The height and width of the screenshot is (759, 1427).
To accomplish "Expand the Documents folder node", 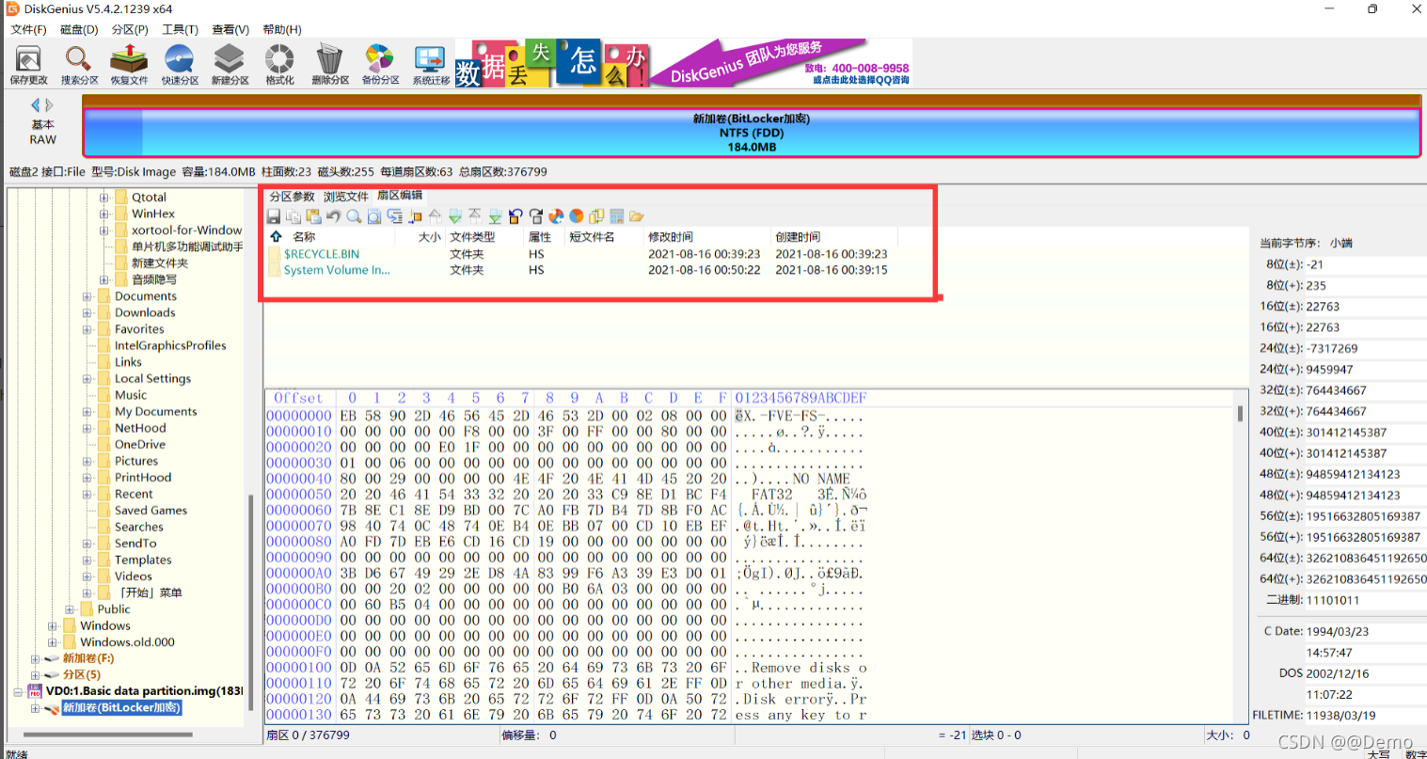I will click(x=87, y=296).
